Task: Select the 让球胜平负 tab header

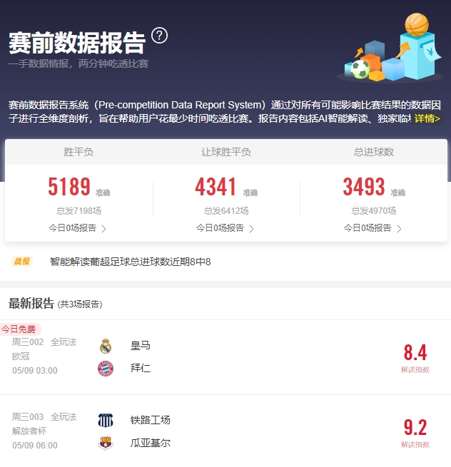Action: point(226,152)
